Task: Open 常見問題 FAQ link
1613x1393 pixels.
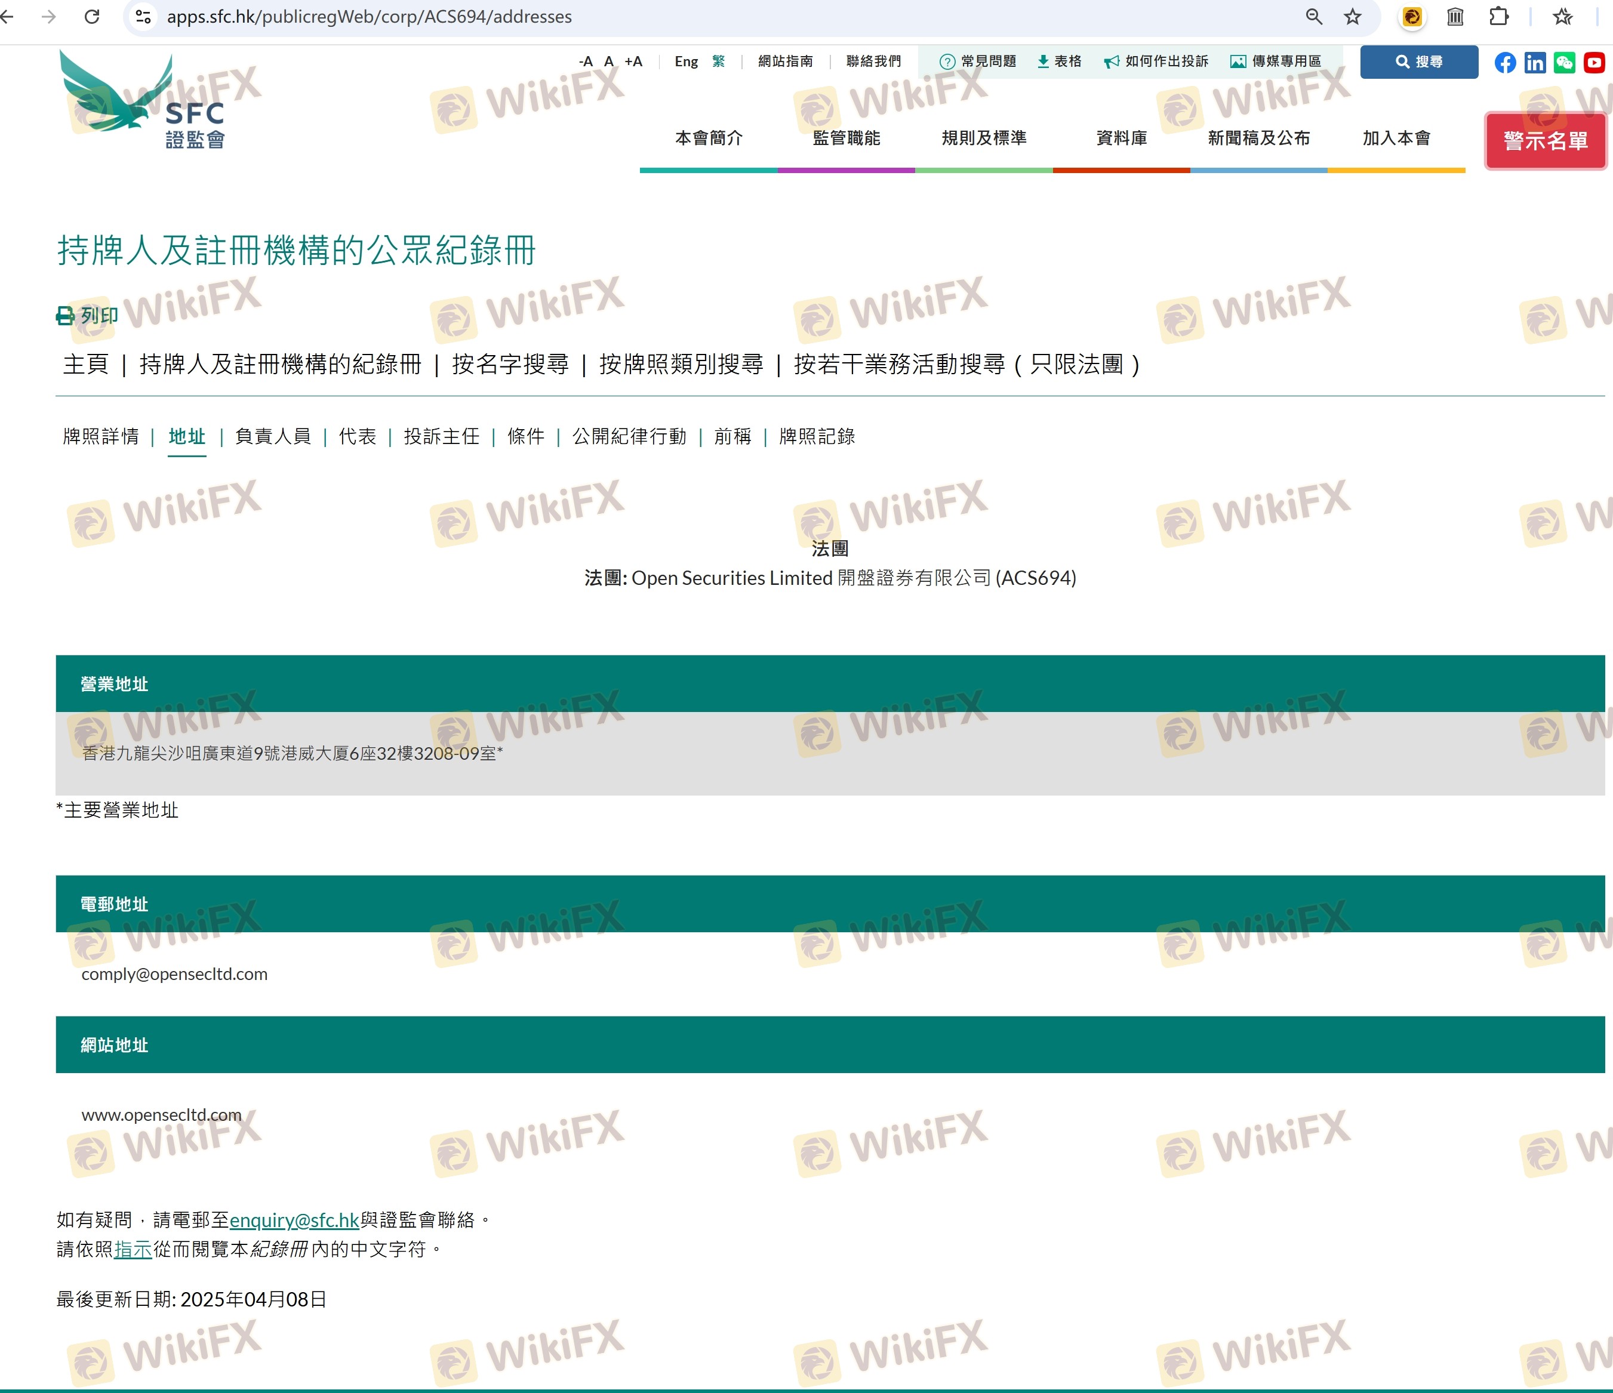Action: [978, 61]
